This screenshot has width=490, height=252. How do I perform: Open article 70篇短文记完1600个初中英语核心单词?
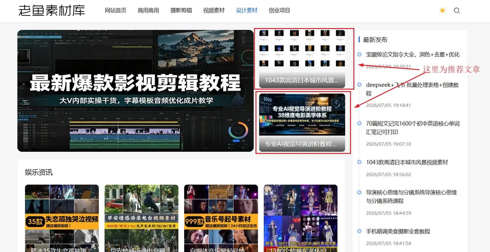click(412, 128)
